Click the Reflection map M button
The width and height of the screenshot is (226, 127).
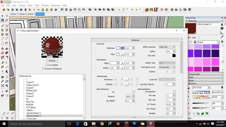coord(122,48)
